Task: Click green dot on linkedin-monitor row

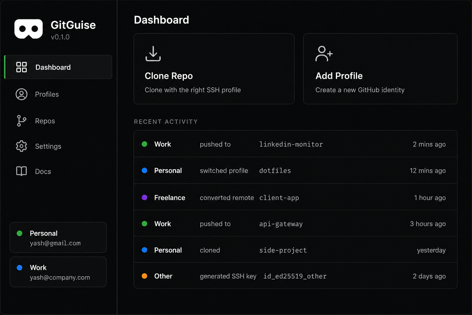Action: pos(144,144)
